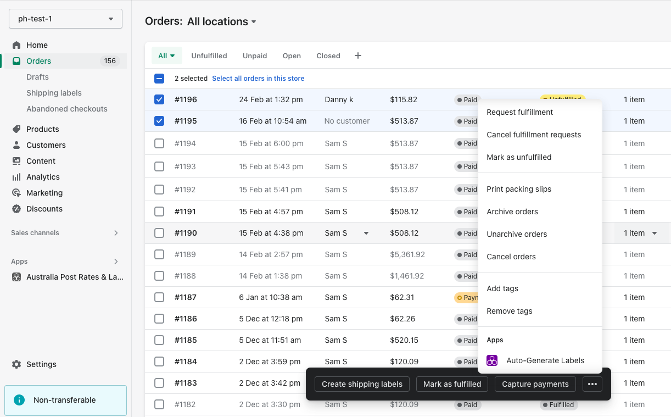671x417 pixels.
Task: Uncheck the order #1196 checkbox
Action: pyautogui.click(x=159, y=99)
